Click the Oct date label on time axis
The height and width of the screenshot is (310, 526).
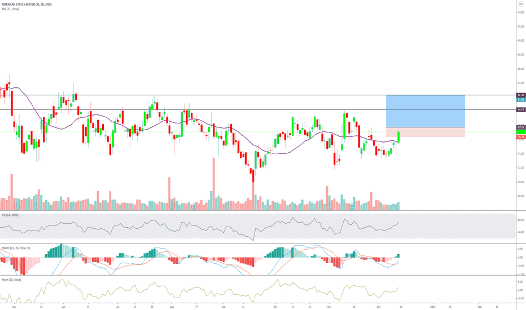point(275,307)
